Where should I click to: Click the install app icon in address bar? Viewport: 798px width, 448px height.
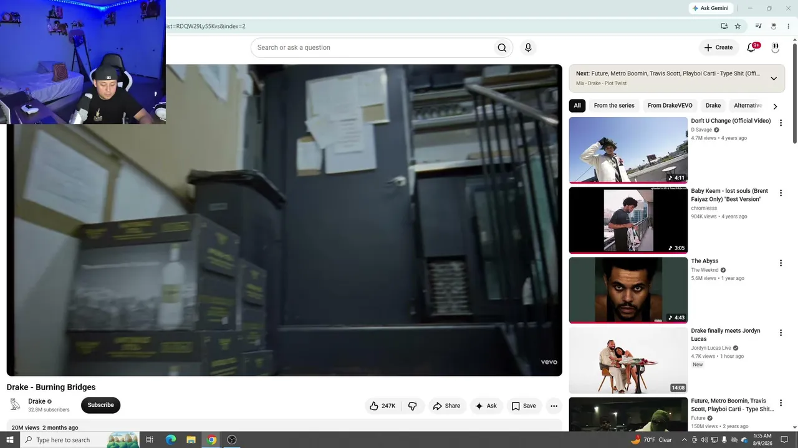724,26
